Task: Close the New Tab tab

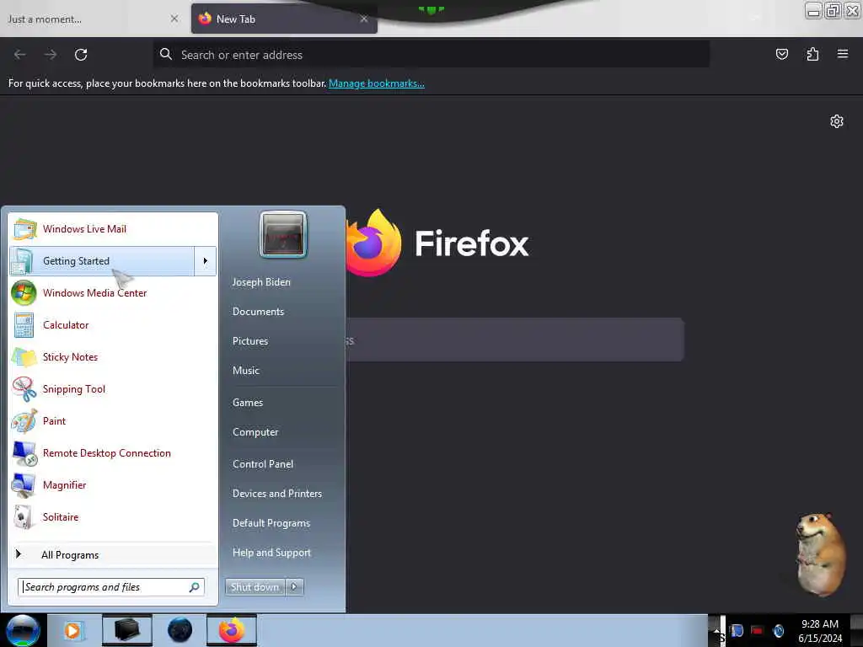Action: pos(364,19)
